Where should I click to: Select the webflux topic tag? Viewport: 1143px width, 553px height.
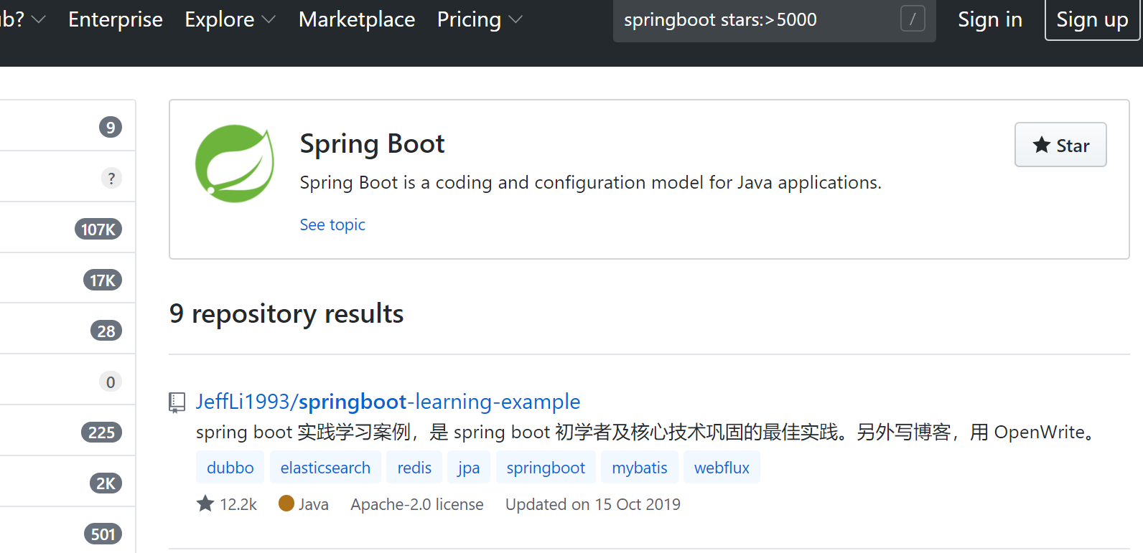coord(722,468)
